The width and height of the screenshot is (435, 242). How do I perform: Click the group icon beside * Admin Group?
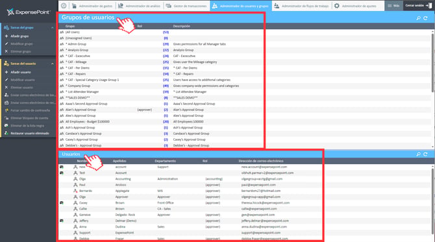pyautogui.click(x=62, y=44)
